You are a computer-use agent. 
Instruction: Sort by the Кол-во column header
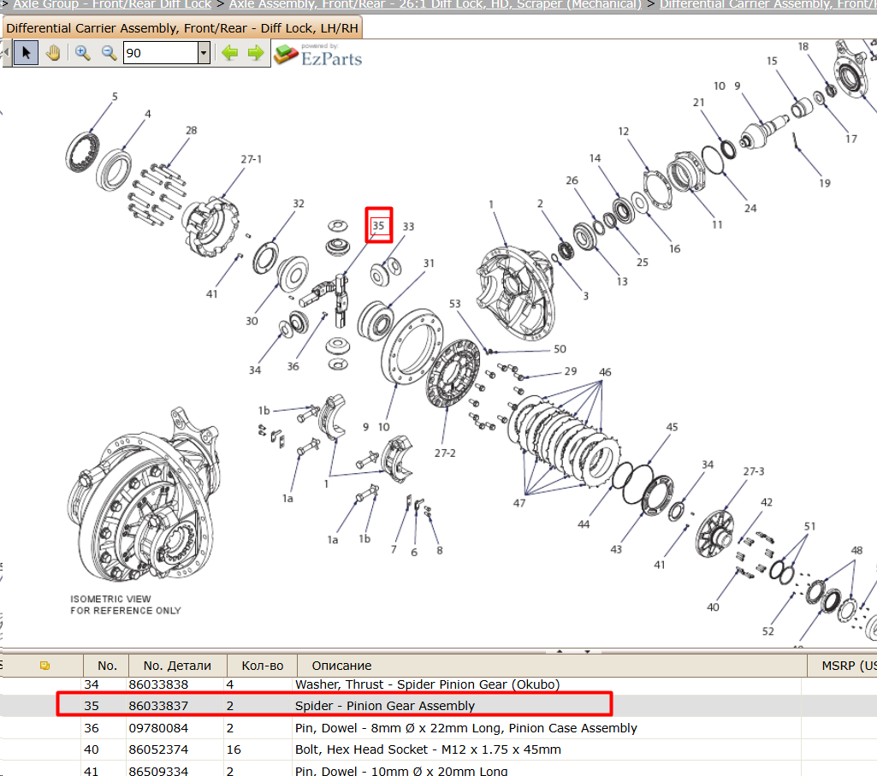pos(262,666)
